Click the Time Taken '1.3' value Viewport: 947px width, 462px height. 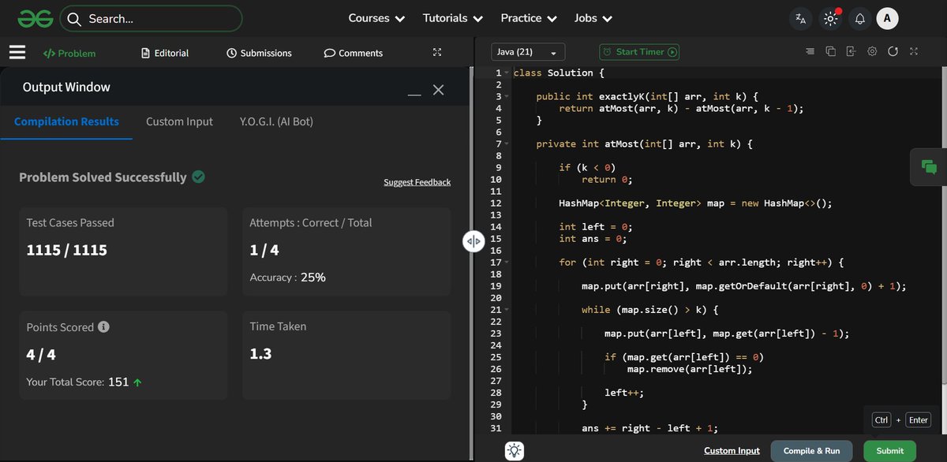click(260, 354)
